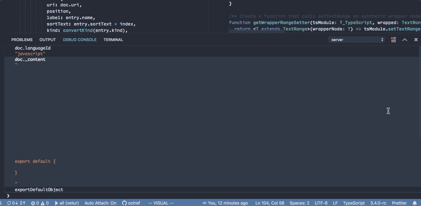Click label: entry.name code line
The width and height of the screenshot is (421, 206).
(x=71, y=18)
